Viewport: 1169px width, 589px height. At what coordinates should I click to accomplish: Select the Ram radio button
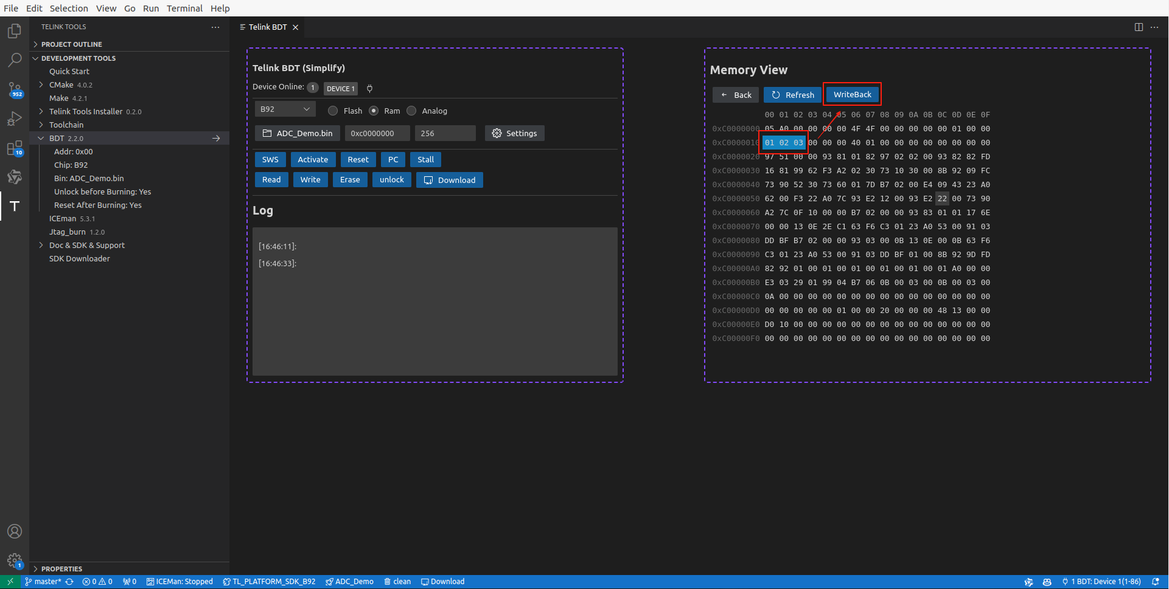click(374, 111)
